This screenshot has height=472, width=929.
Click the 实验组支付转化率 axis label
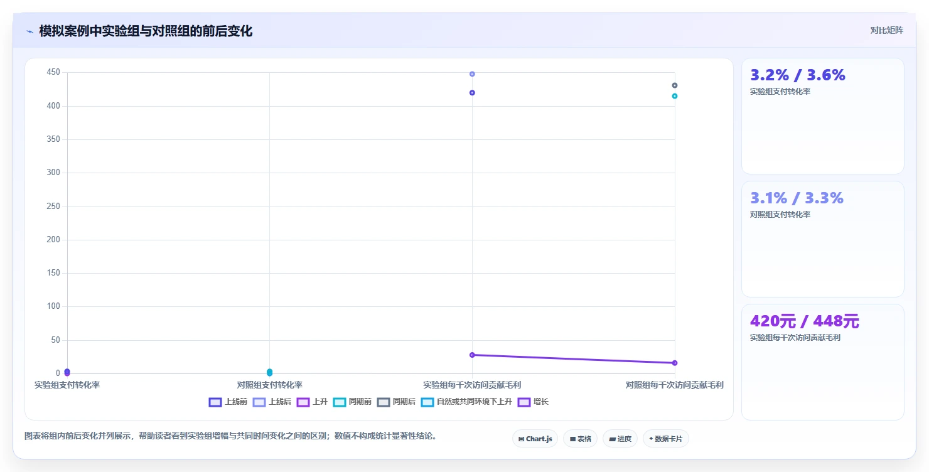(67, 385)
